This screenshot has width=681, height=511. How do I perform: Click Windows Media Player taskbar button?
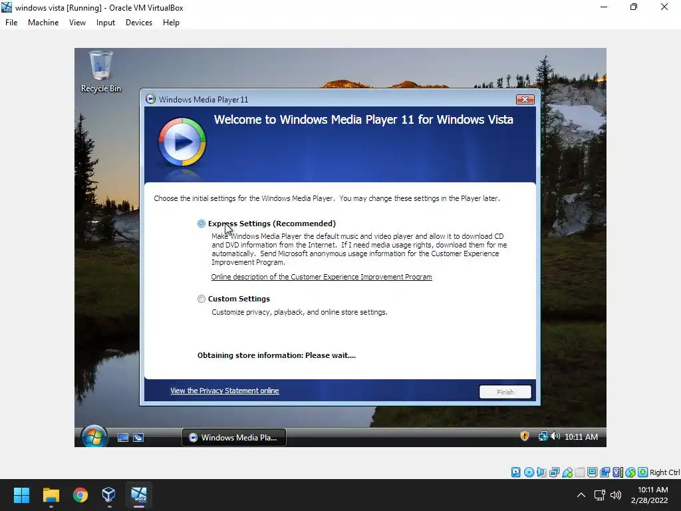point(233,437)
